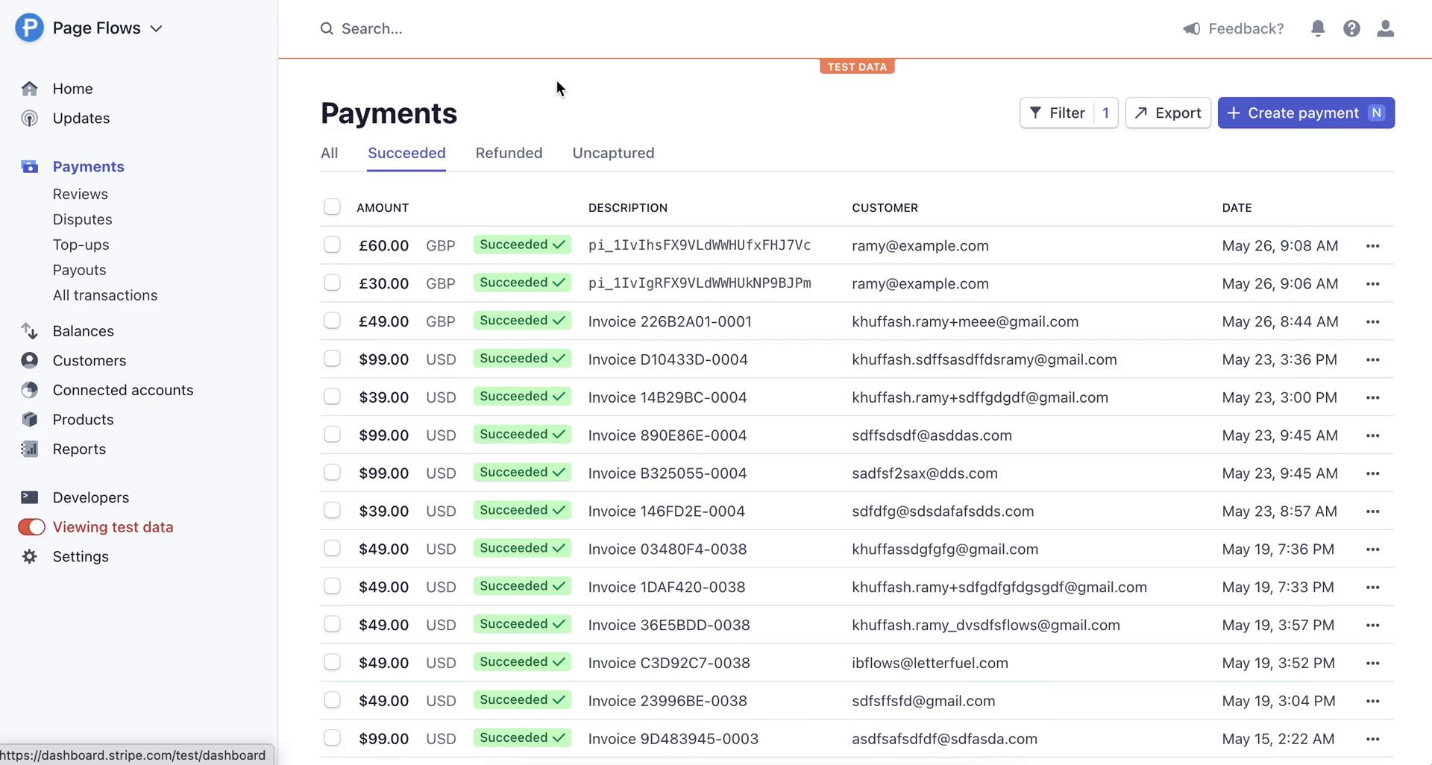Check the select-all checkbox in header
Screen dimensions: 1432x765
tap(332, 207)
